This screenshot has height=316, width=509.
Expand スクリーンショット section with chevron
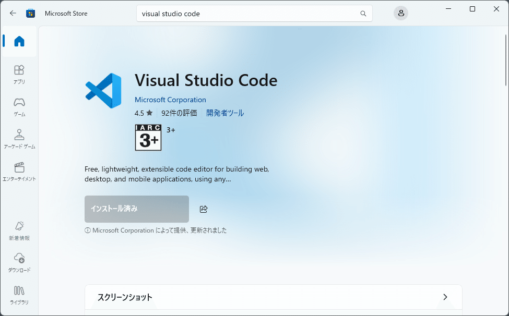(x=445, y=297)
